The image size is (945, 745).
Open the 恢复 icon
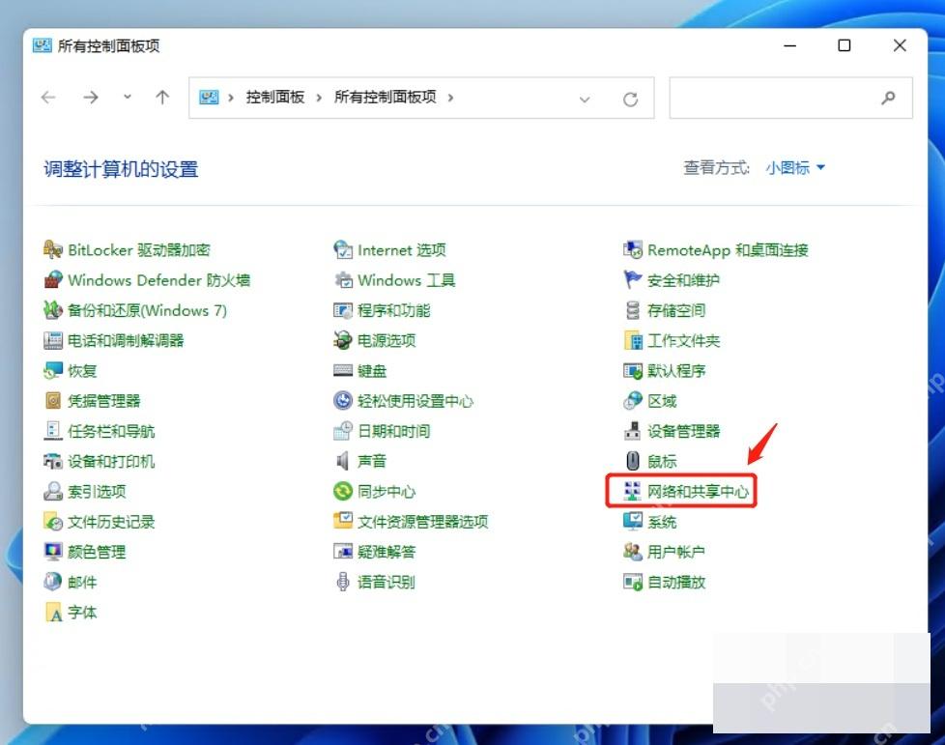[x=53, y=370]
